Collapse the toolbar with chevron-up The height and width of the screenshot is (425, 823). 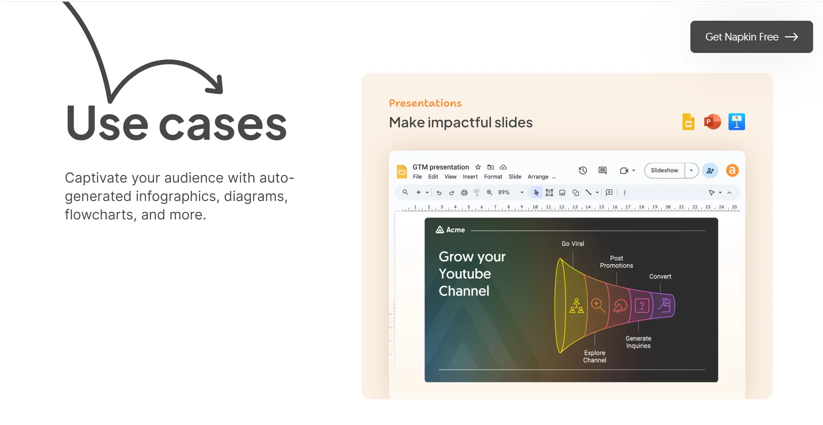click(729, 193)
